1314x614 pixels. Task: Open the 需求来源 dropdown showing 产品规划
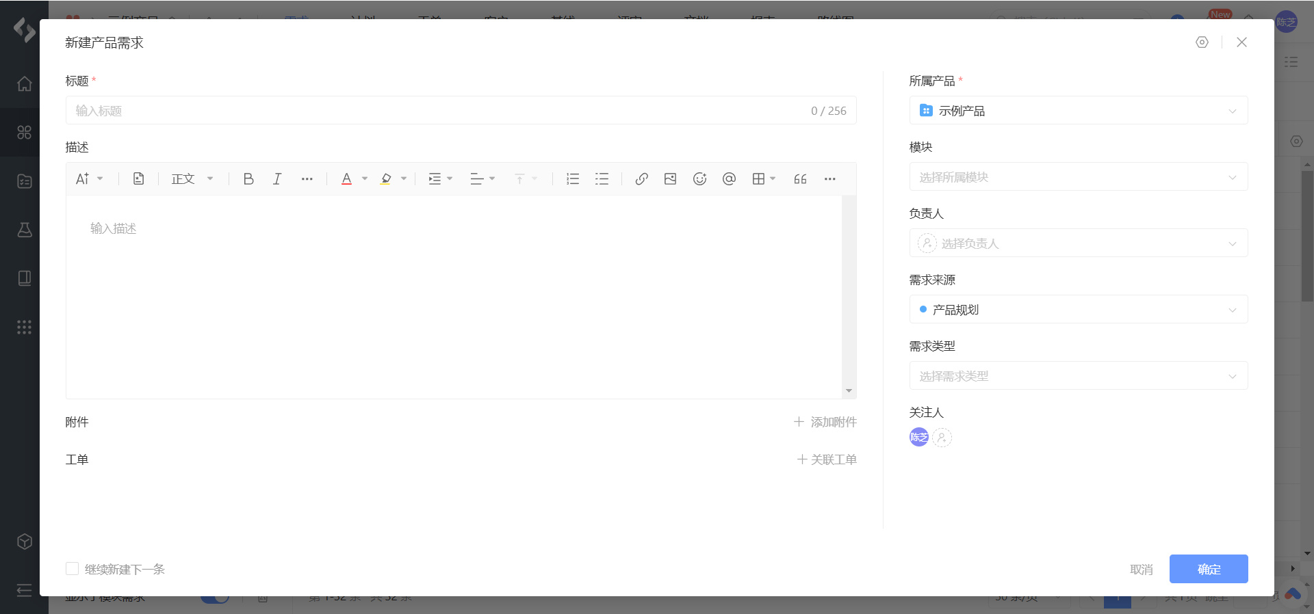tap(1079, 310)
